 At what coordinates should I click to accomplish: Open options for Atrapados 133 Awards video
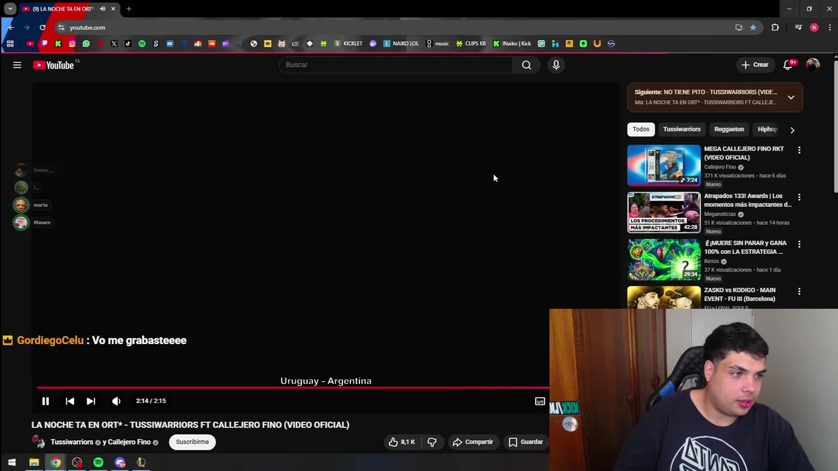pyautogui.click(x=799, y=197)
